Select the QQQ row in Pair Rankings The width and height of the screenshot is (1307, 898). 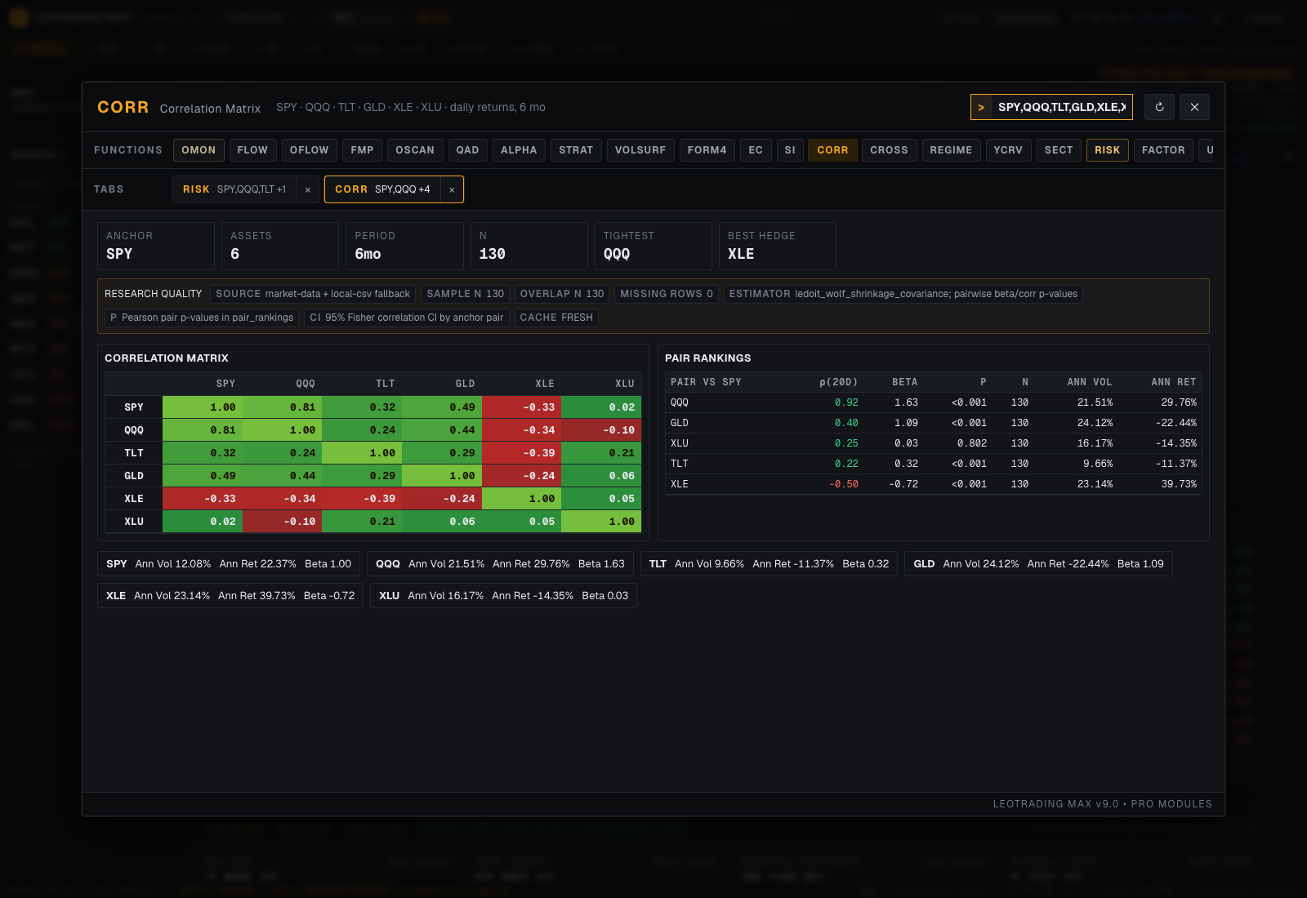pyautogui.click(x=934, y=402)
